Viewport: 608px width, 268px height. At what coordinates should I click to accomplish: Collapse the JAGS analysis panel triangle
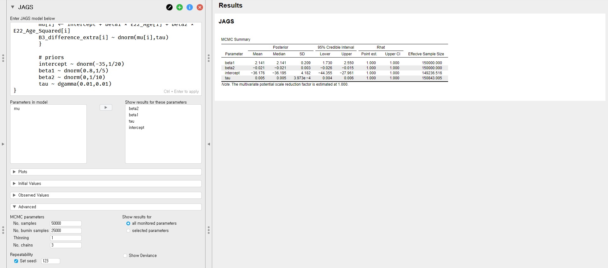pos(13,7)
